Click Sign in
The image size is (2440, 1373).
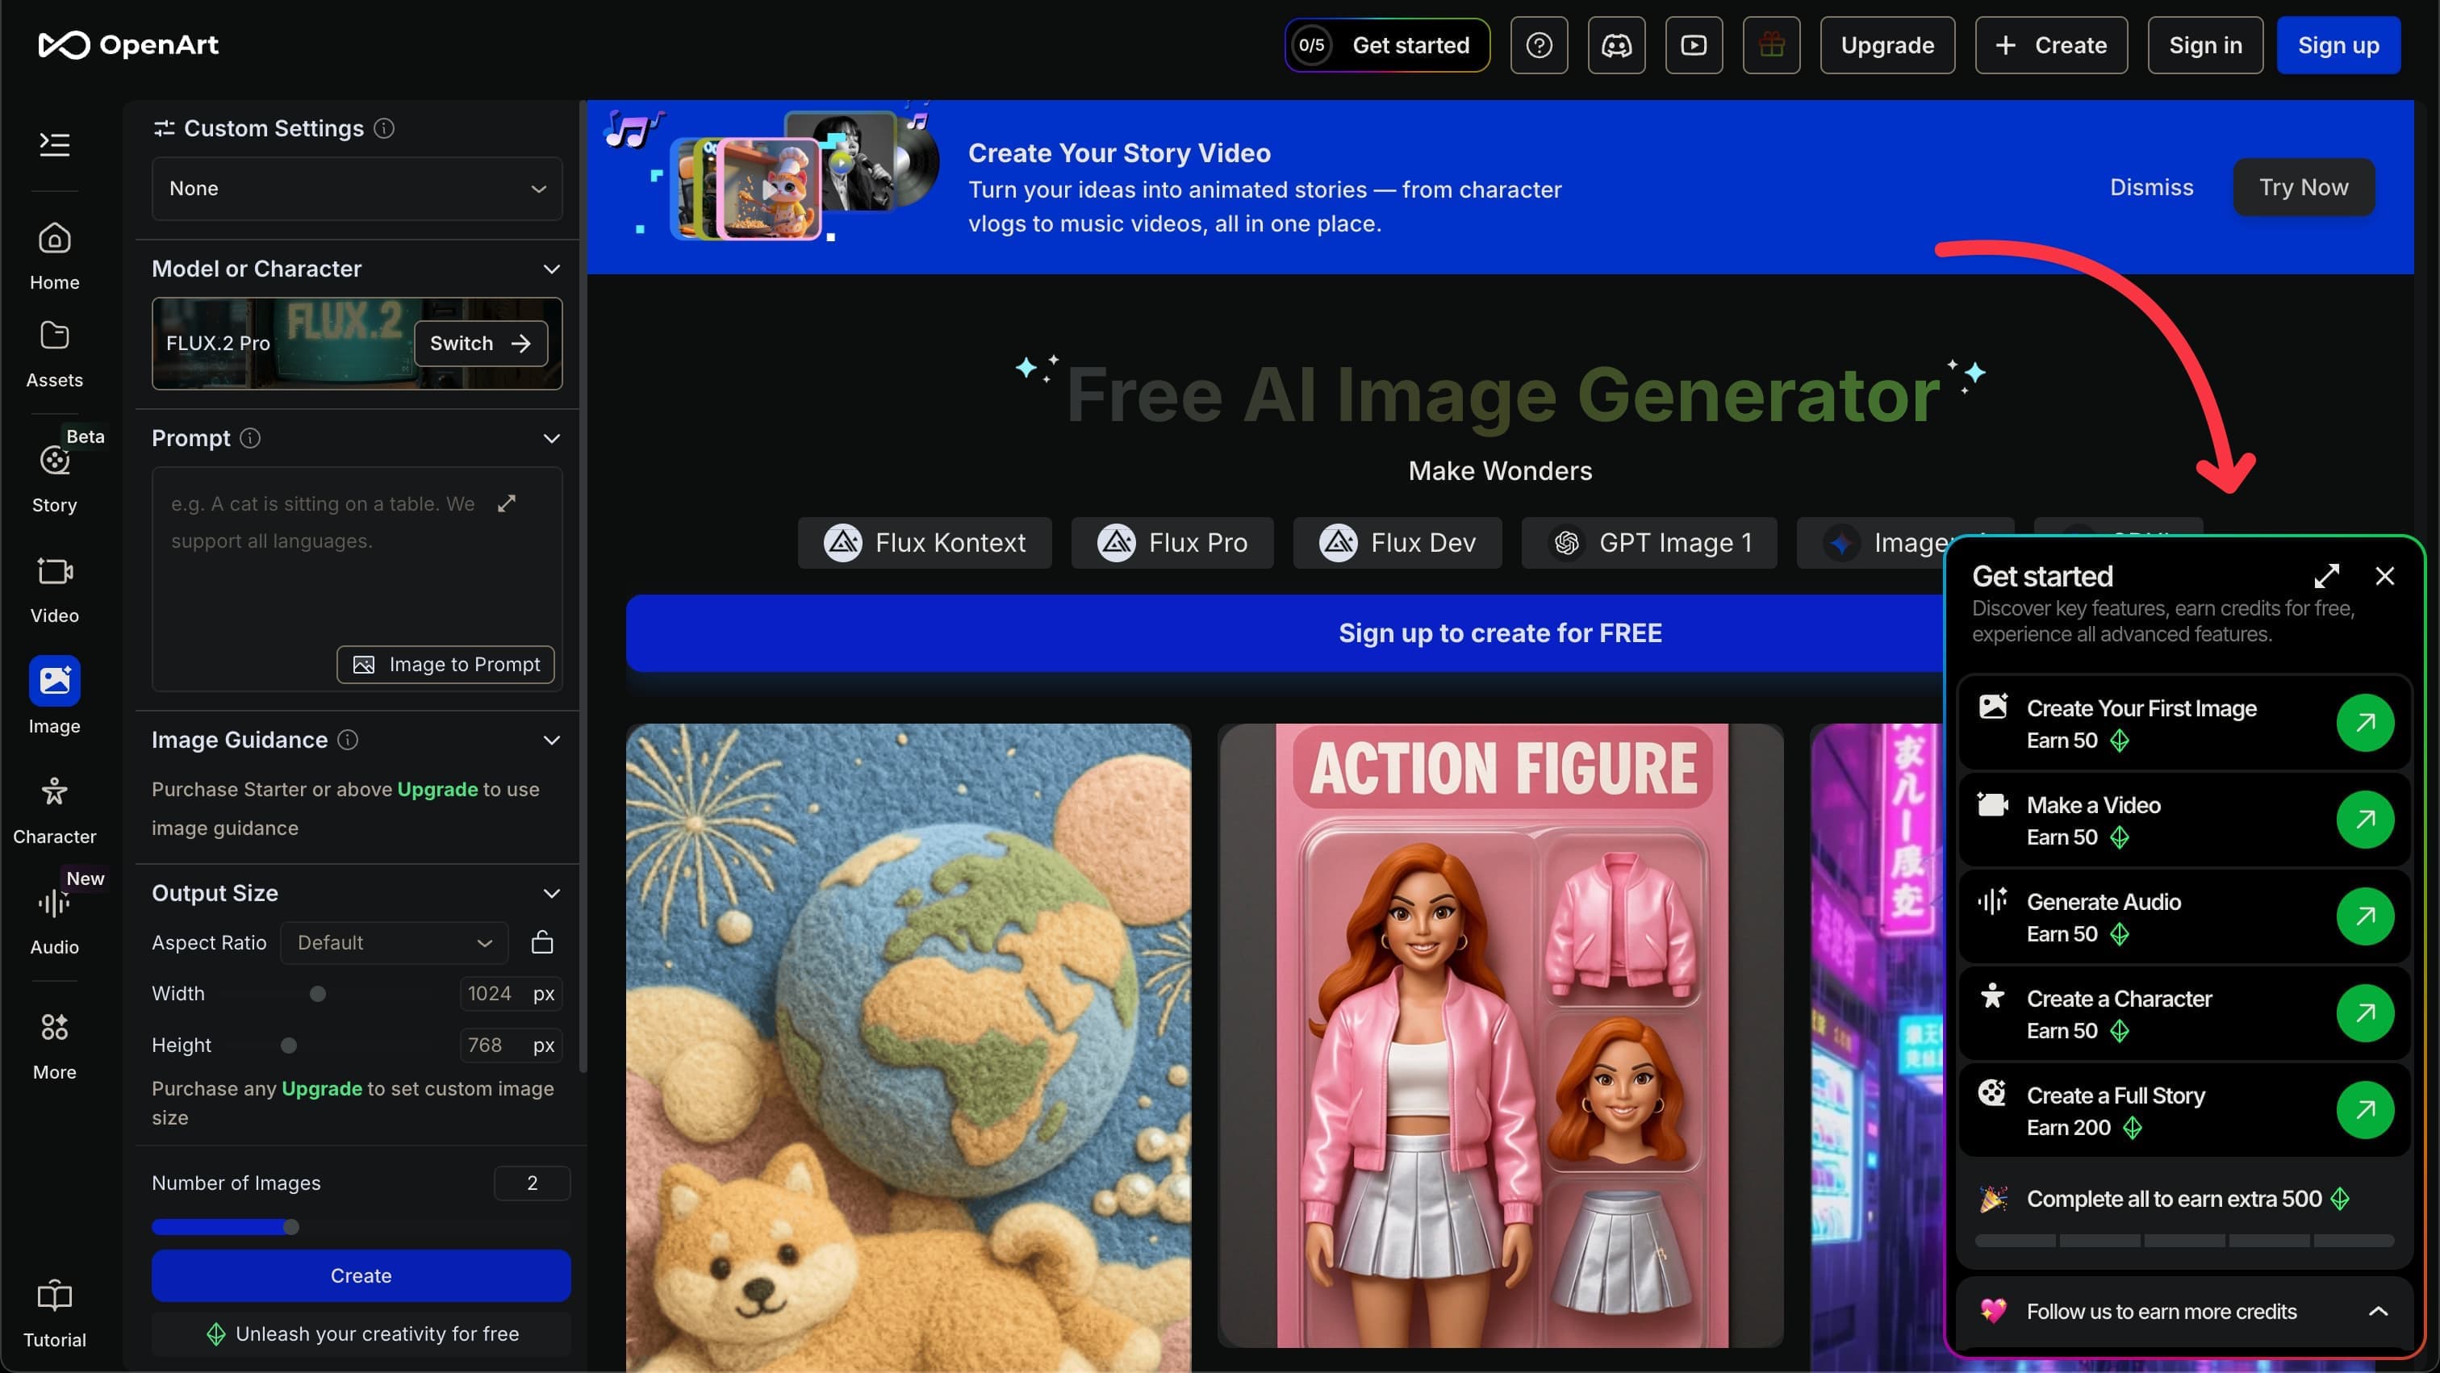[2205, 44]
